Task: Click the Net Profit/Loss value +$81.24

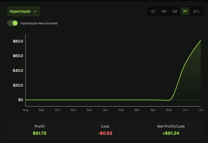Action: pyautogui.click(x=171, y=133)
